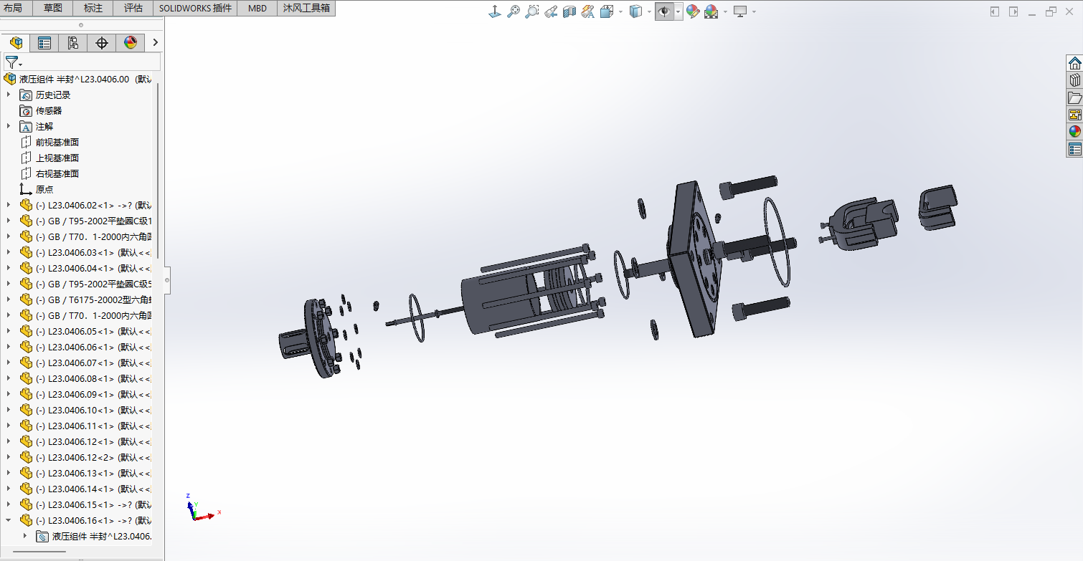Open the Display Style dropdown arrow
Viewport: 1083px width, 561px height.
(x=649, y=11)
